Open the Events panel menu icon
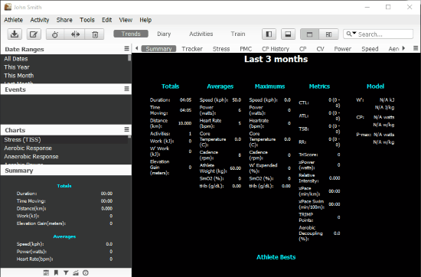 pos(127,89)
